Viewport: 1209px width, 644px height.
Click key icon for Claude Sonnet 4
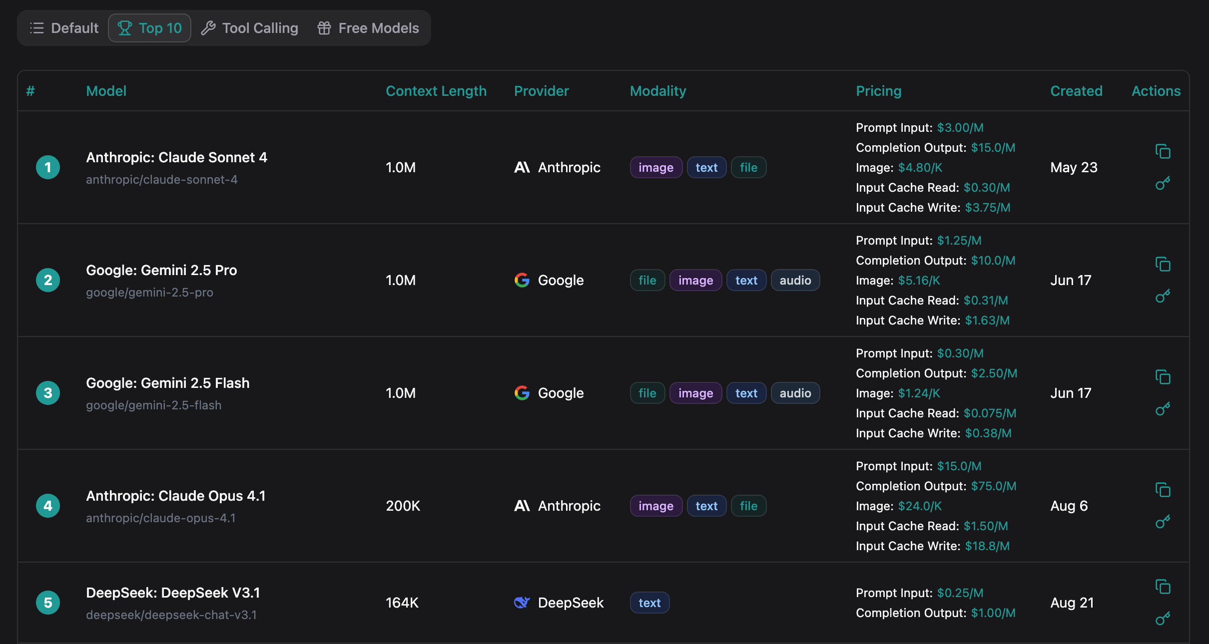1163,183
